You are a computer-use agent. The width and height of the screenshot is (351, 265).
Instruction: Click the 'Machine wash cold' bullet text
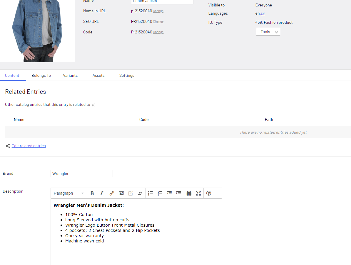[85, 241]
